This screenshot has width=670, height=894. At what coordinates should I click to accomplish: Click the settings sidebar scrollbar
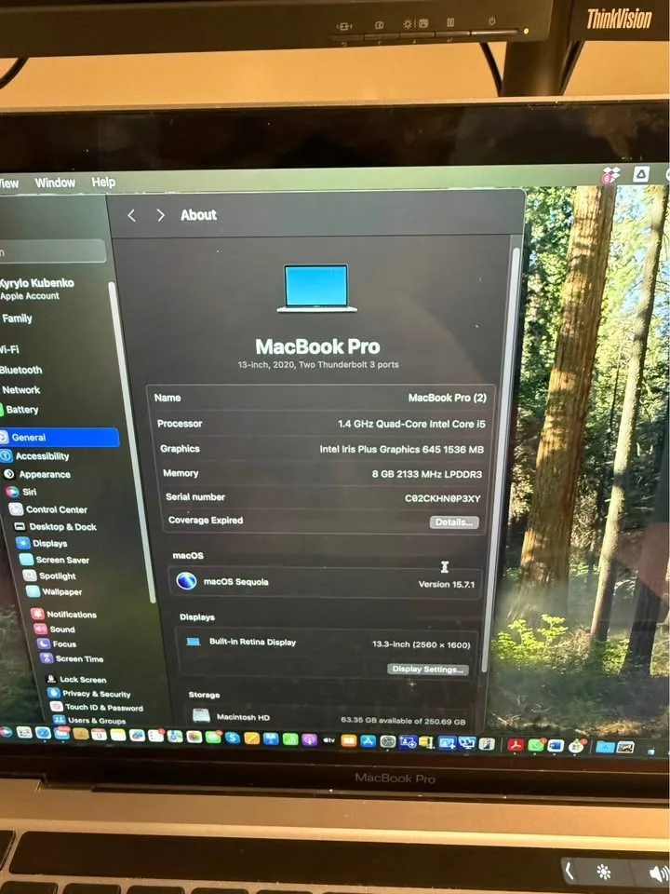132,441
